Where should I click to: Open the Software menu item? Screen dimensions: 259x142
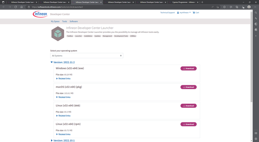[x=73, y=22]
